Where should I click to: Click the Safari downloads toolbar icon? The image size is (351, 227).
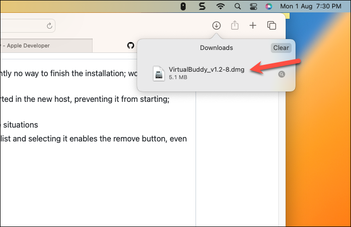coord(216,26)
